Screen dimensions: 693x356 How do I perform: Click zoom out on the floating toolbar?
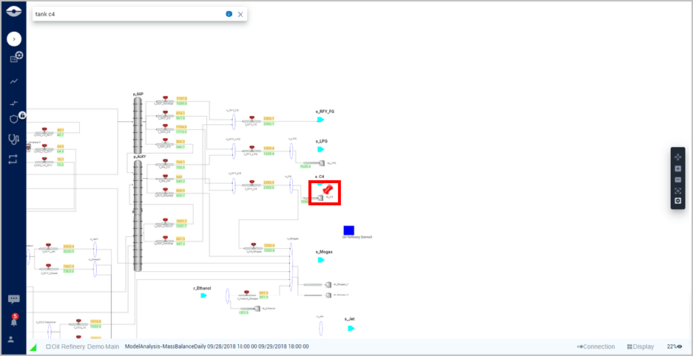click(x=678, y=179)
